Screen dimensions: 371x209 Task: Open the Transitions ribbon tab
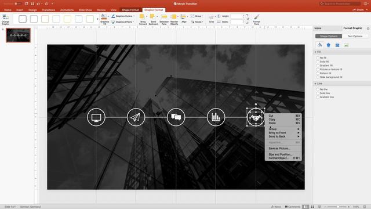48,10
